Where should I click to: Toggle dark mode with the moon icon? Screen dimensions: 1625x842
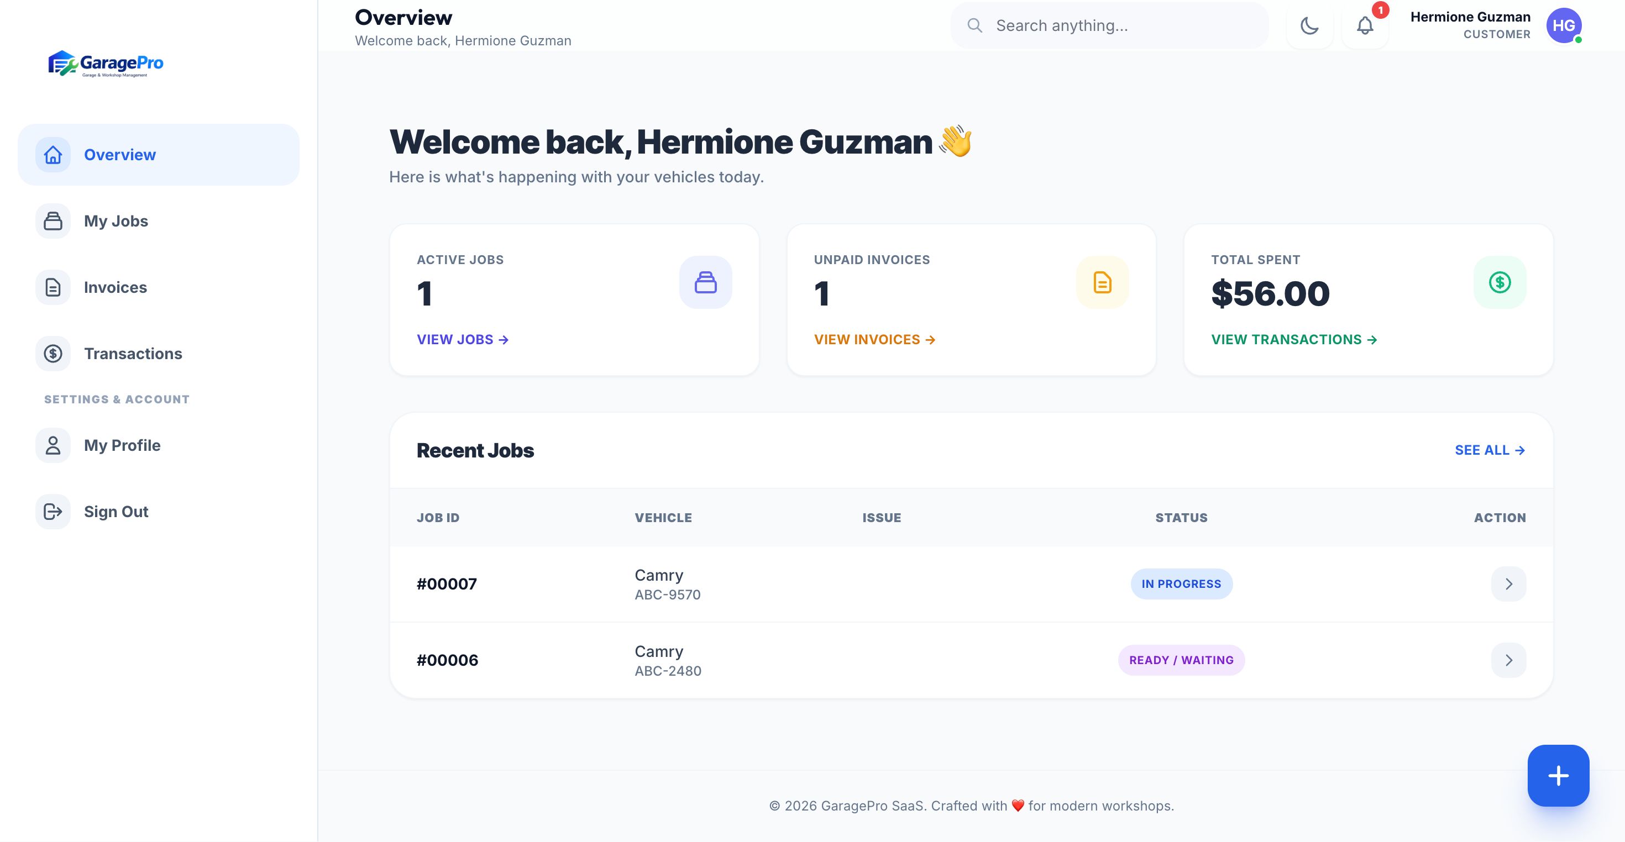pos(1309,26)
